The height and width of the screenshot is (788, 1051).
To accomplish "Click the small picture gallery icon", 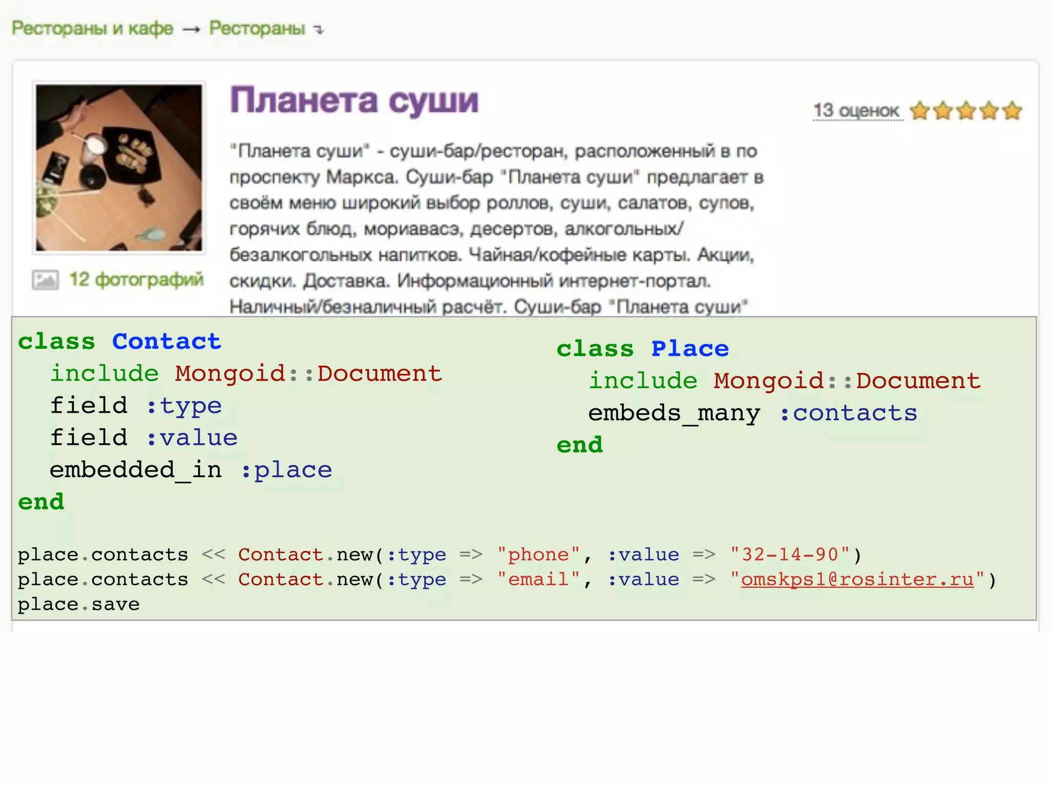I will pos(45,280).
